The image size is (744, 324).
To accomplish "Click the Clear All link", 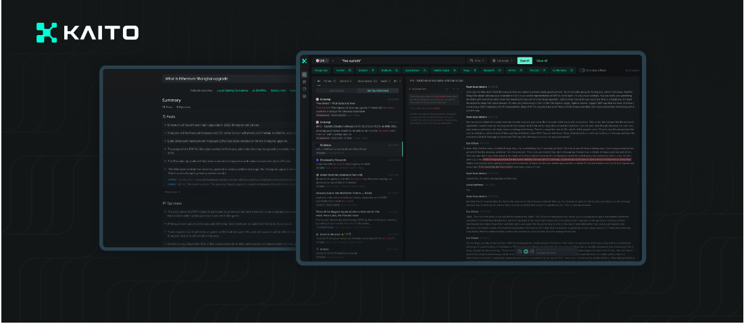I will [x=542, y=61].
